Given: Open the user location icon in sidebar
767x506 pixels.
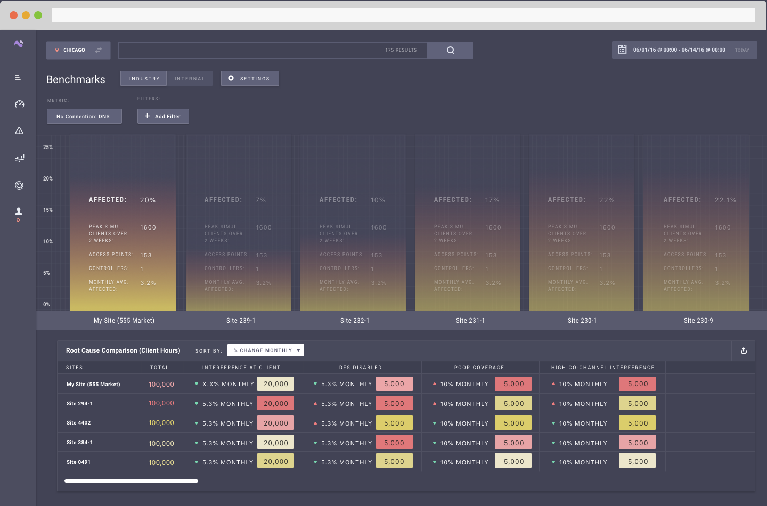Looking at the screenshot, I should click(x=19, y=214).
